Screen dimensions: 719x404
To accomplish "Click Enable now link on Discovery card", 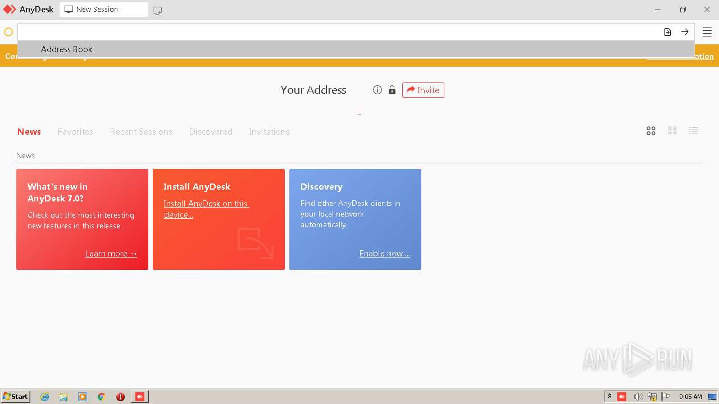I will (x=385, y=254).
